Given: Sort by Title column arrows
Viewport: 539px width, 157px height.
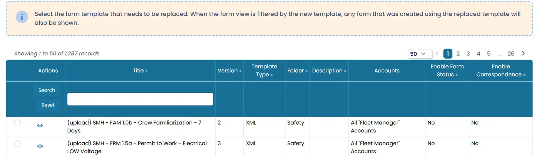Looking at the screenshot, I should (146, 71).
